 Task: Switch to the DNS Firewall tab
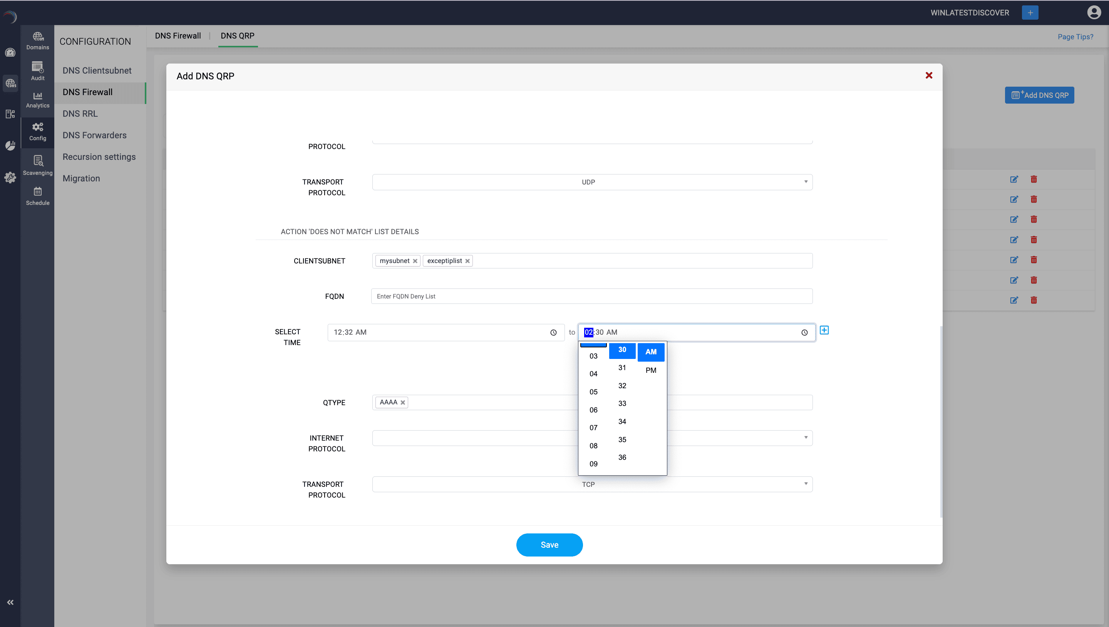178,36
